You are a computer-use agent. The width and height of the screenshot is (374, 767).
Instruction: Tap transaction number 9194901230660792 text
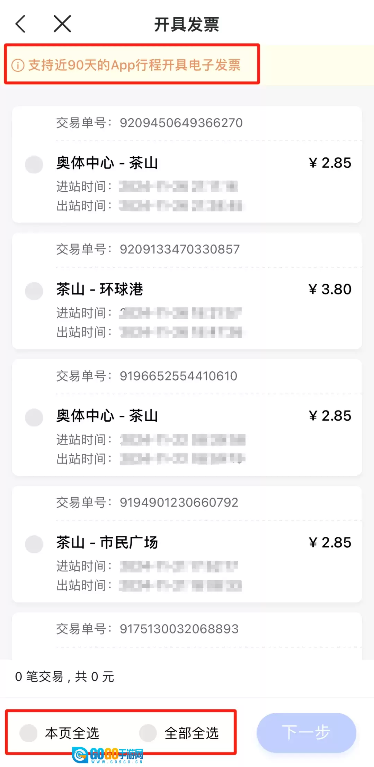(179, 502)
